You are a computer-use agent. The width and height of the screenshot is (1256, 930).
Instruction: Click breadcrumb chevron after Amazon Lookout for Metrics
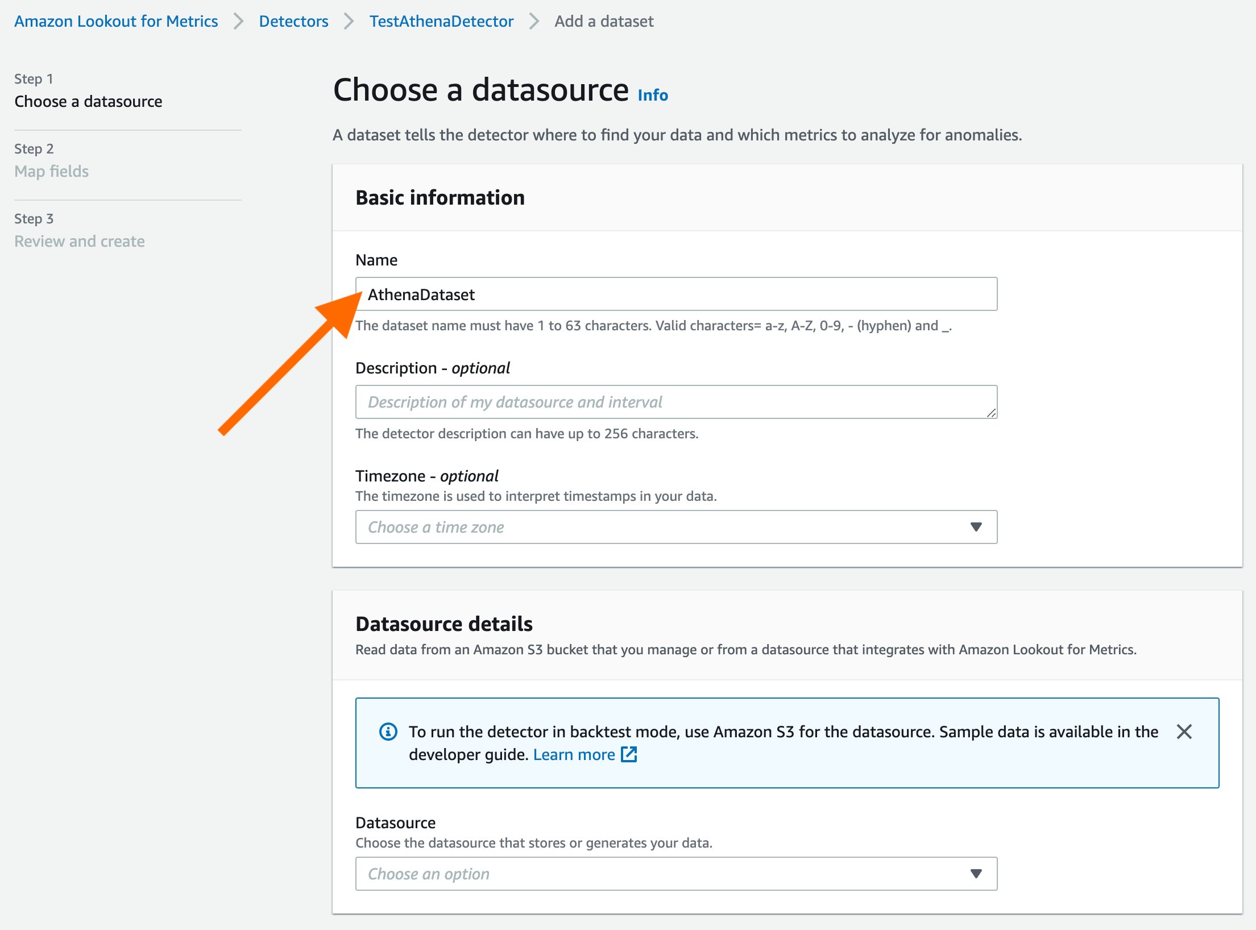pyautogui.click(x=238, y=22)
